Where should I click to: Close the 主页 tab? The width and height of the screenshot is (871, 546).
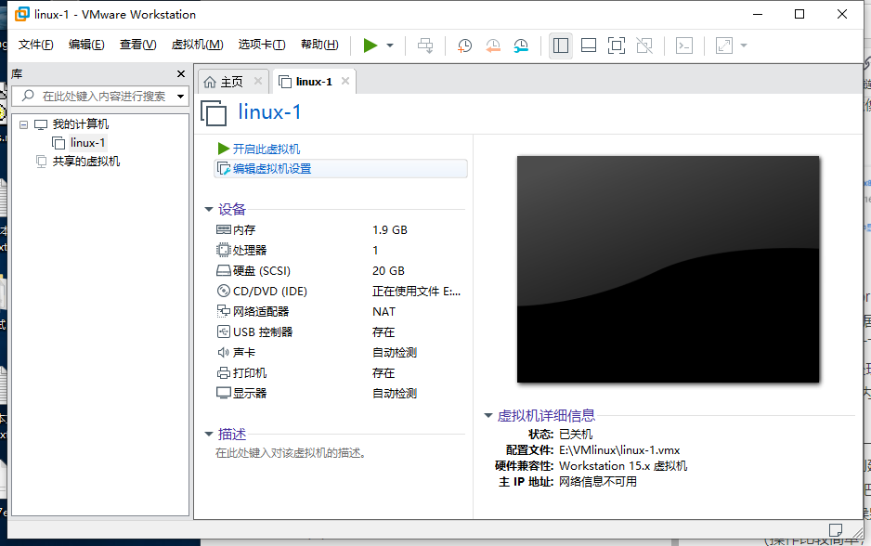pyautogui.click(x=258, y=81)
